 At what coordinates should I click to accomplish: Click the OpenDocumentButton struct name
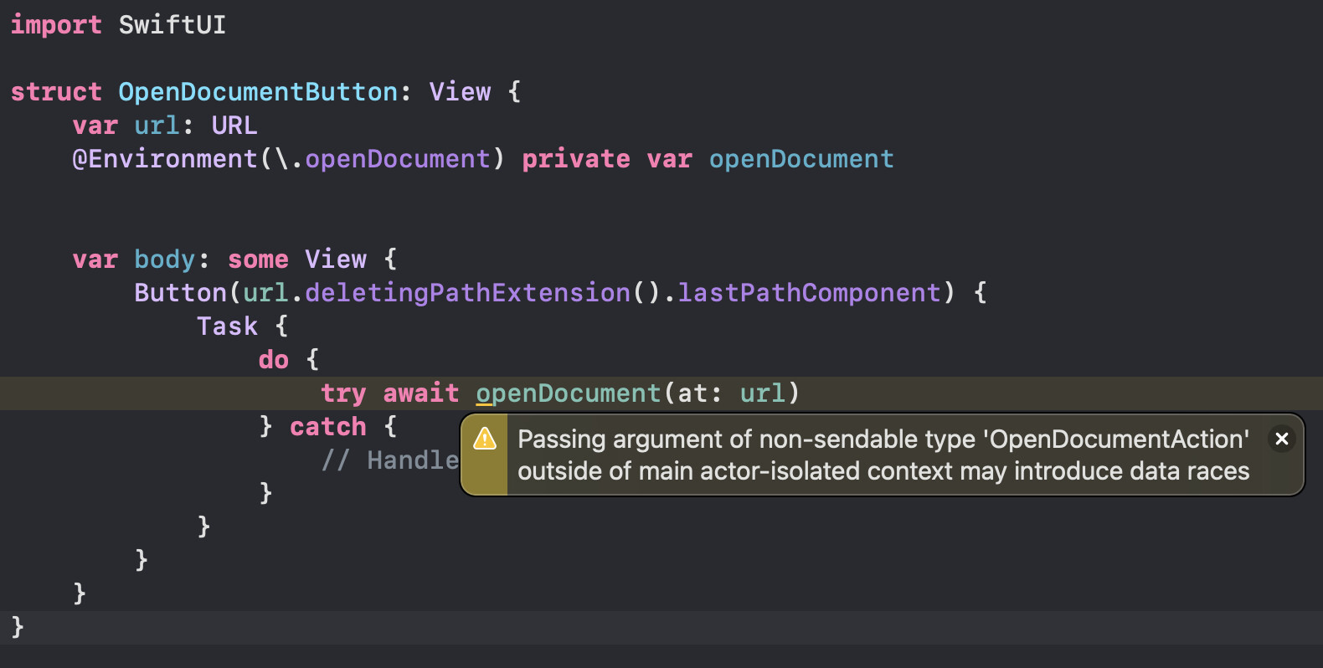tap(258, 92)
